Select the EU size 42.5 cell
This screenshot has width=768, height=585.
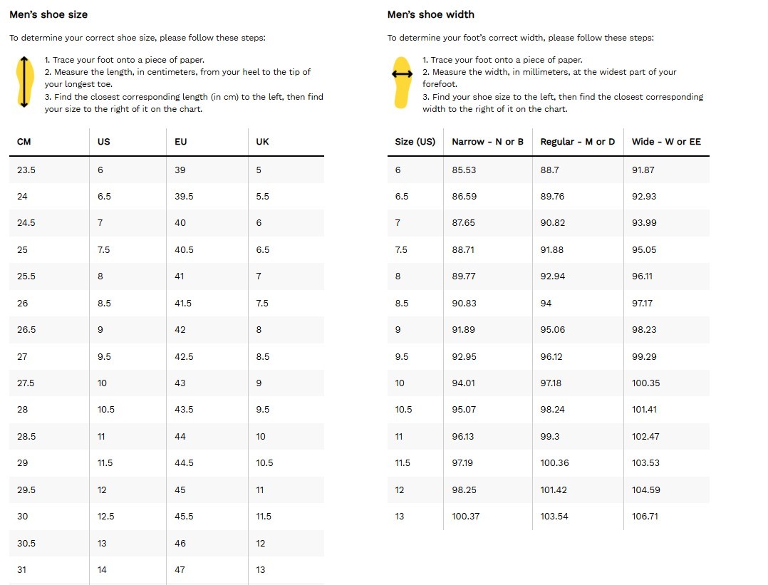point(184,356)
